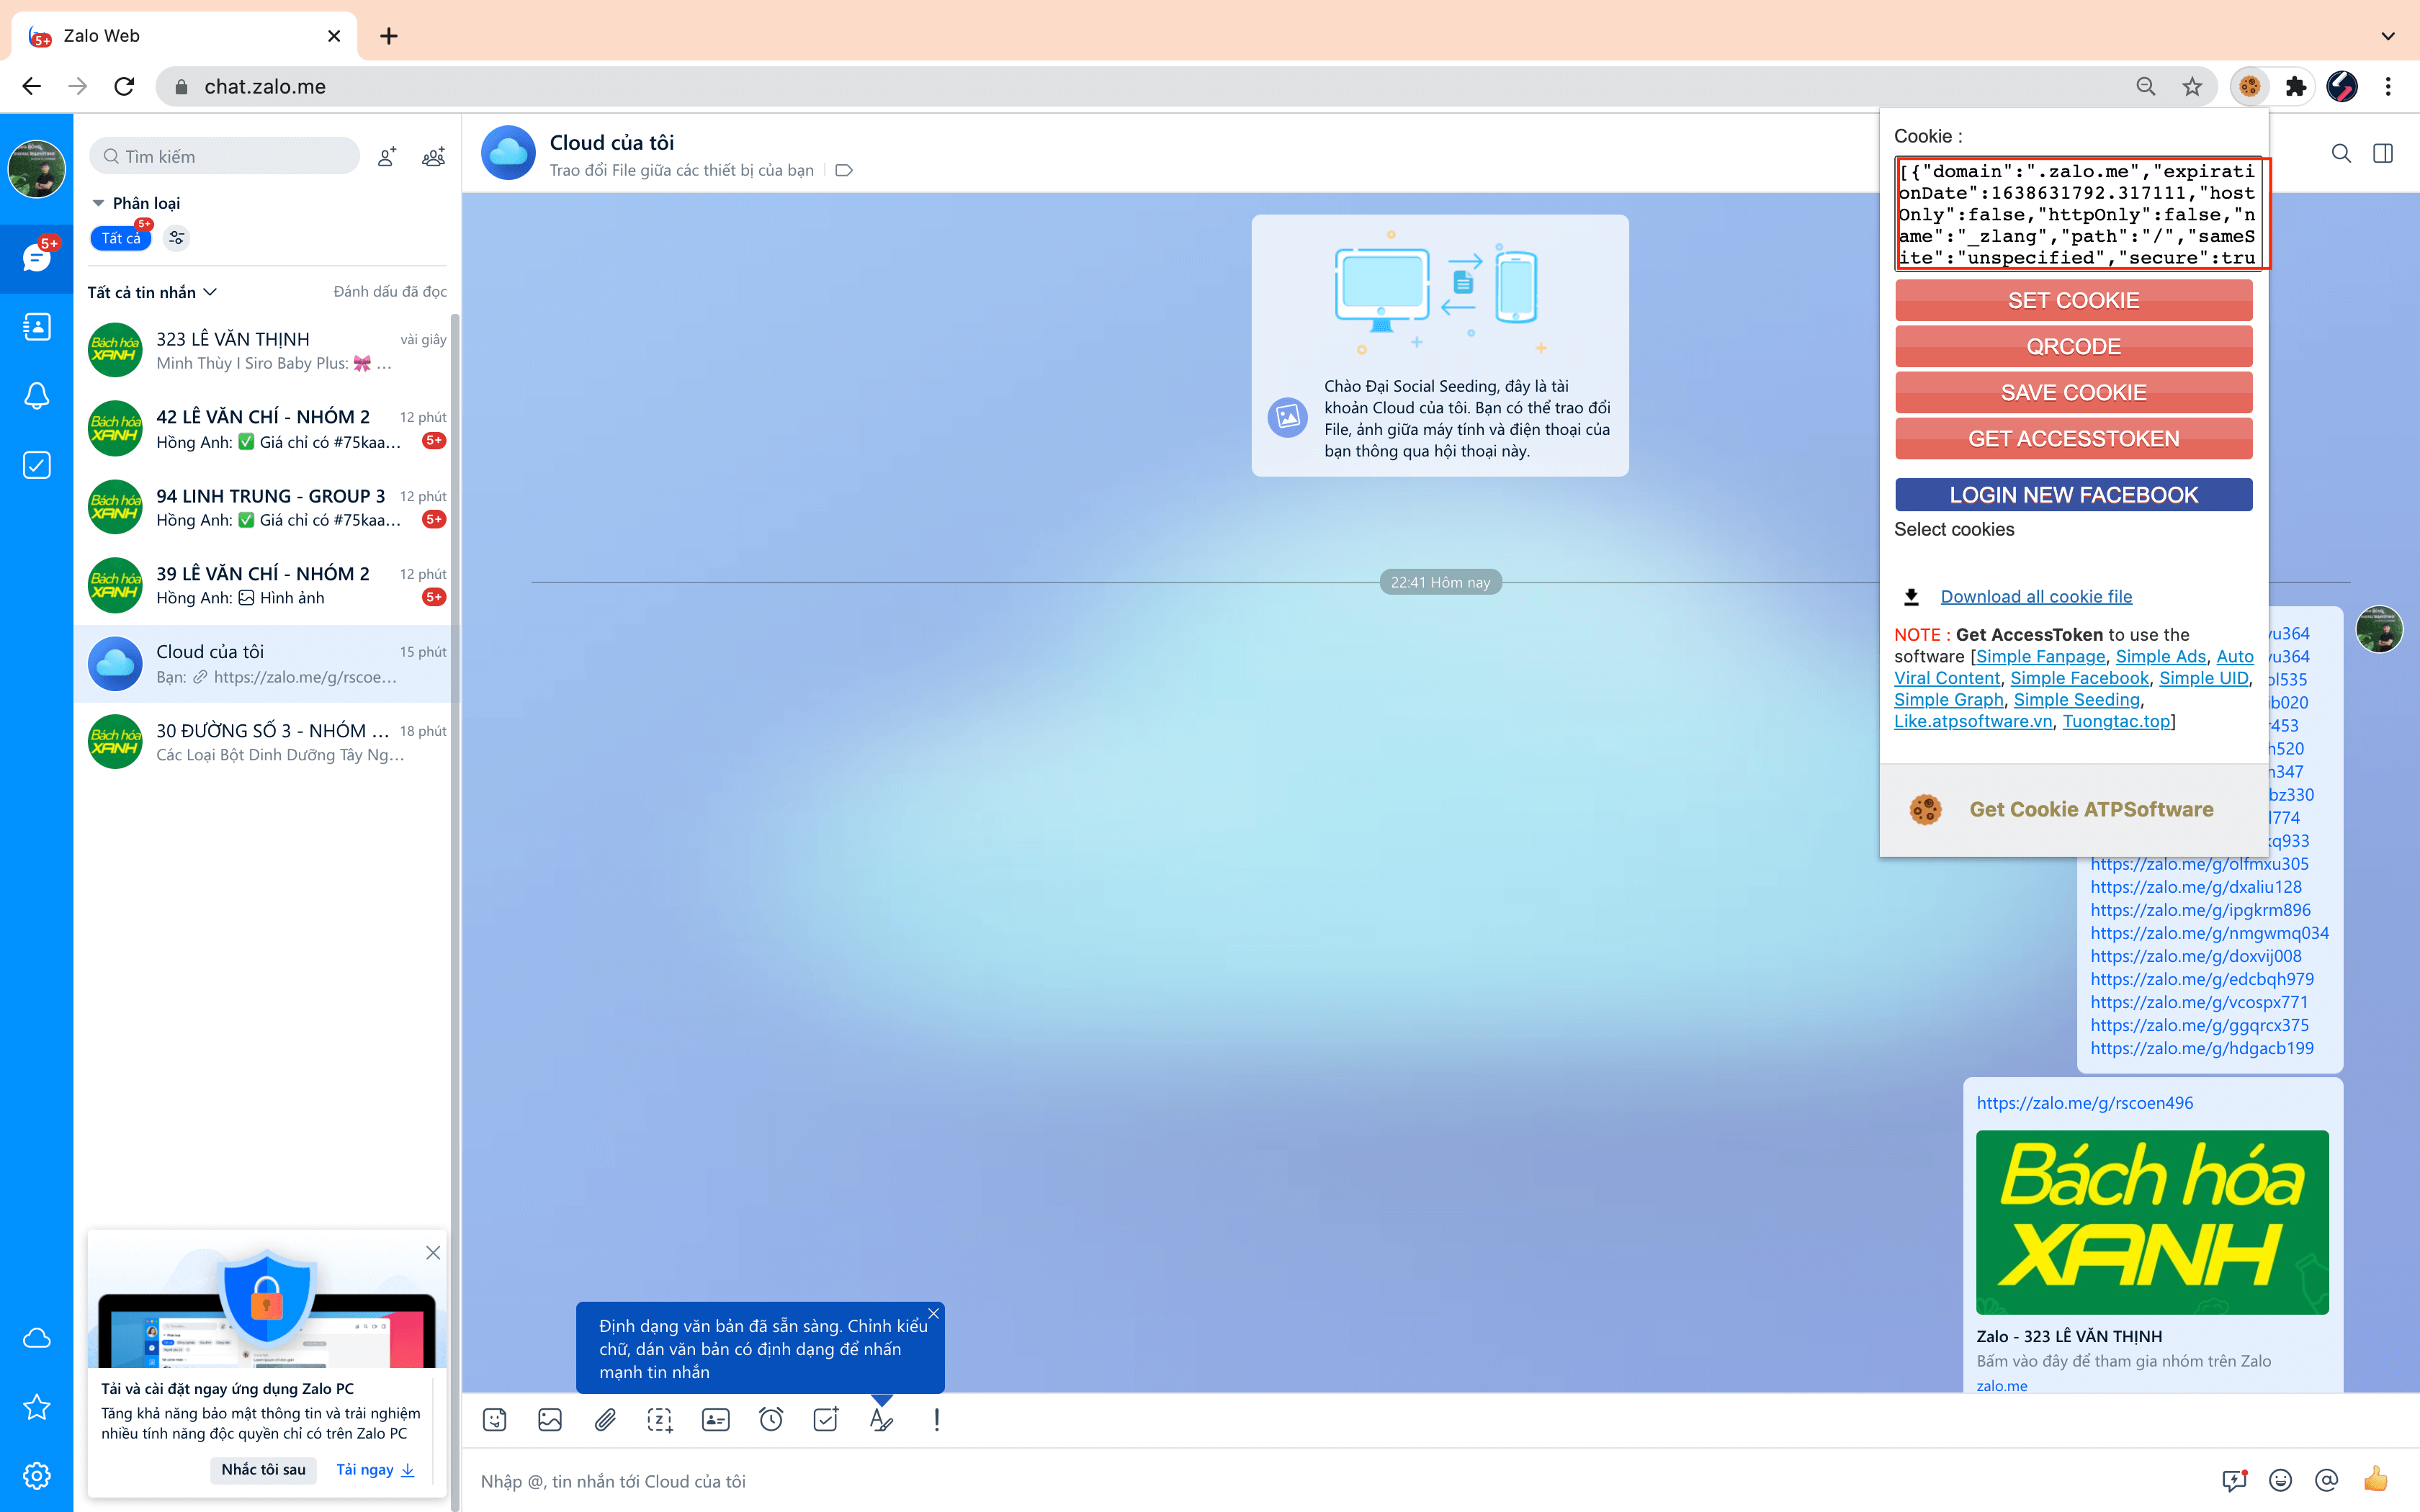Open Simple Seeding link

[2076, 699]
